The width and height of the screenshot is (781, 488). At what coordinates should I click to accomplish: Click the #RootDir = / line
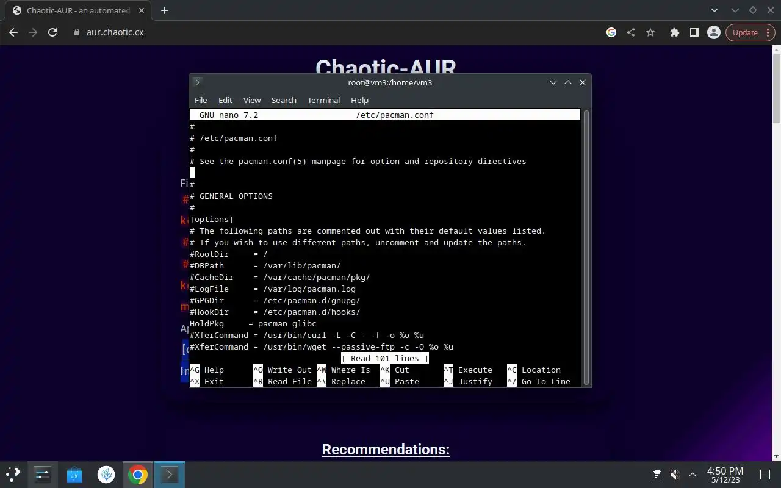point(229,254)
